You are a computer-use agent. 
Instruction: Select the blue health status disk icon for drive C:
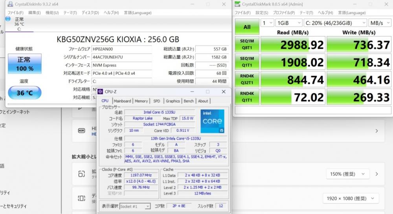[x=8, y=19]
